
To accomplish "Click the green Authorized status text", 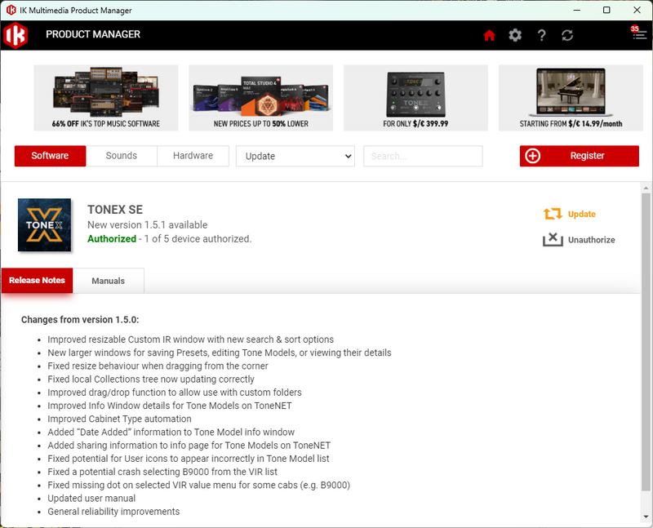I will pyautogui.click(x=112, y=238).
